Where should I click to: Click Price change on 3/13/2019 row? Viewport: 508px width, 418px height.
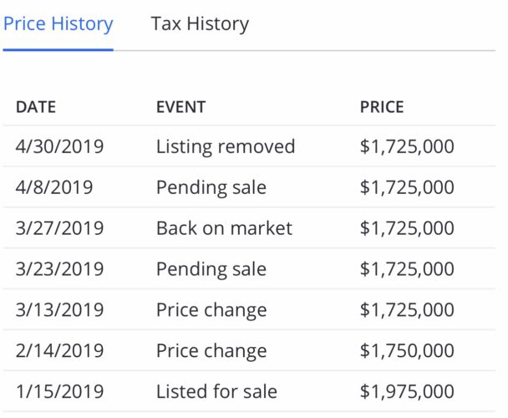211,310
